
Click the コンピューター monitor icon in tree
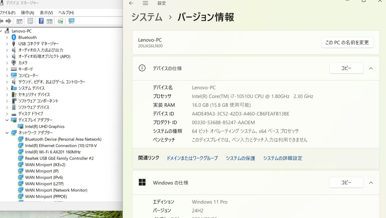click(14, 75)
